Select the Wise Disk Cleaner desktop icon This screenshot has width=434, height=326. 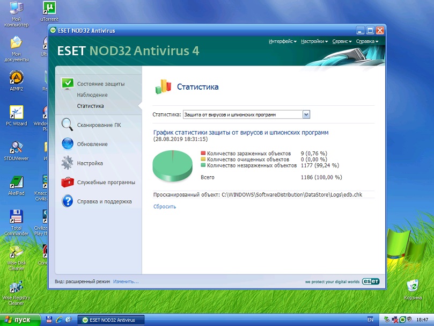16,258
